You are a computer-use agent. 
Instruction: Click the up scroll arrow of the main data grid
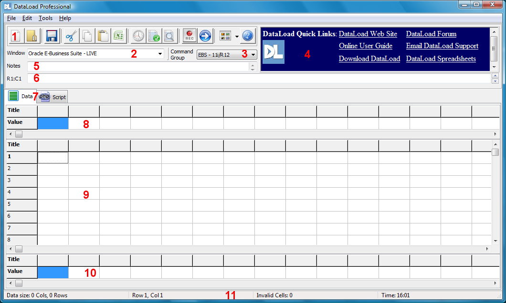pos(495,144)
